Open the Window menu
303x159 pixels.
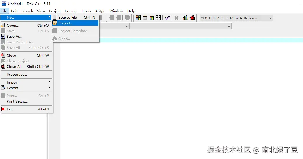(116, 11)
